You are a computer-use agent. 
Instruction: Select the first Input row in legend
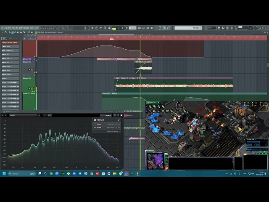(x=107, y=124)
